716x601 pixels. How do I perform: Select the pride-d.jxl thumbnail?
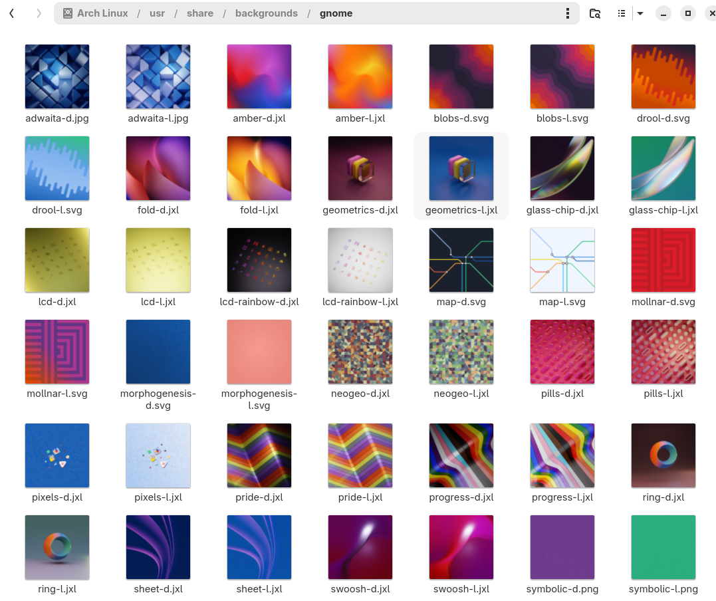(x=259, y=455)
